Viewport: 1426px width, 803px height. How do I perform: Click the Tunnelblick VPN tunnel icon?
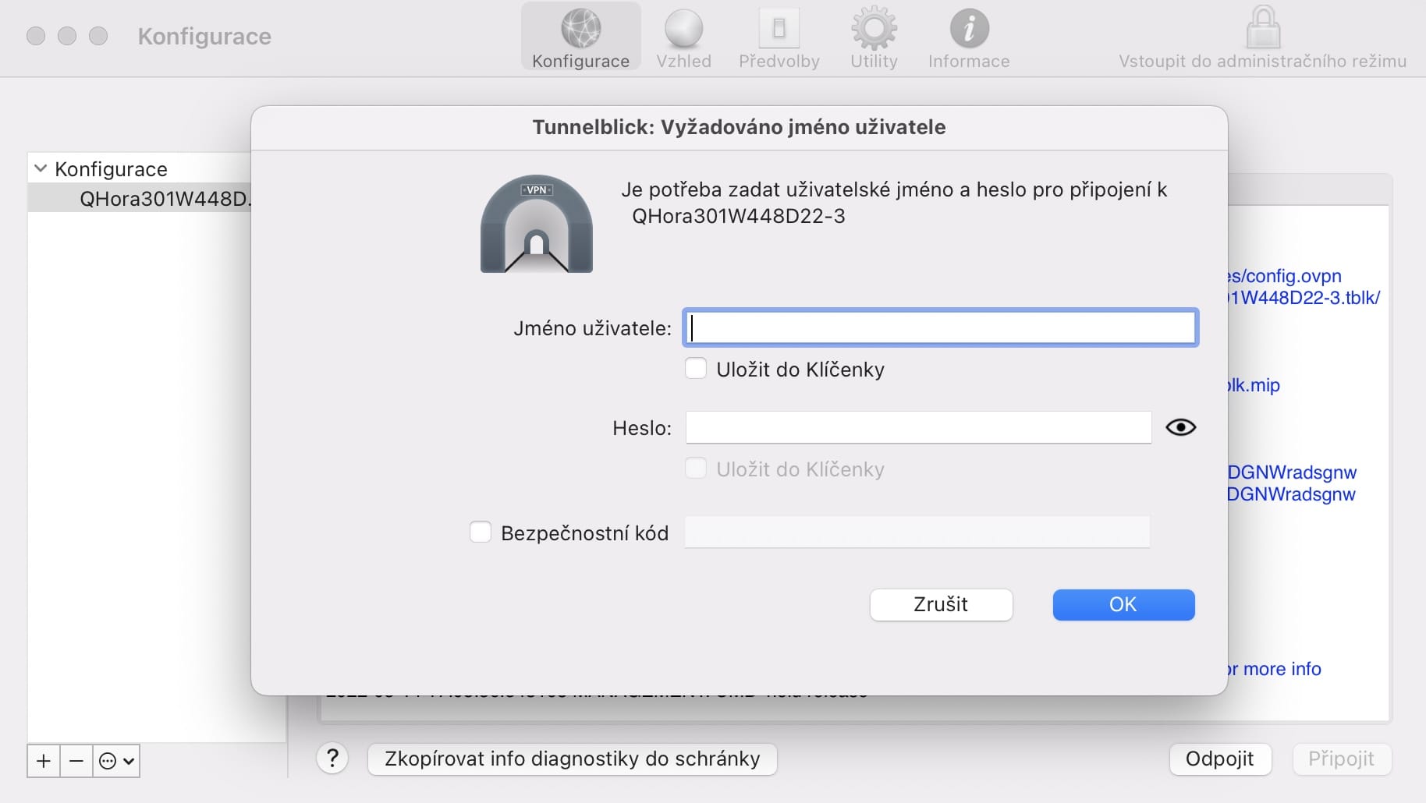[x=537, y=224]
